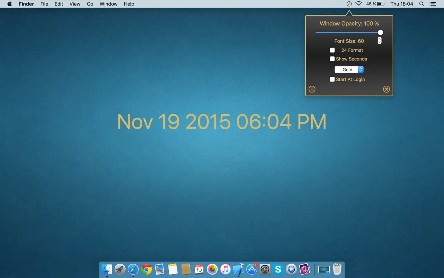This screenshot has height=278, width=444.
Task: Click the Font Size stepper up arrow
Action: [x=379, y=39]
